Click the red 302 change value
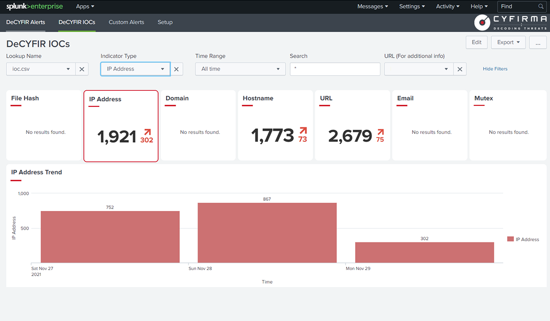The image size is (550, 321). pos(147,140)
